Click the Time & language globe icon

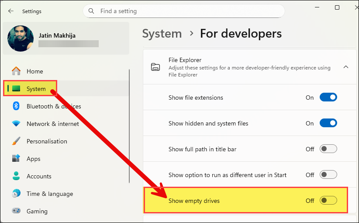[x=16, y=194]
